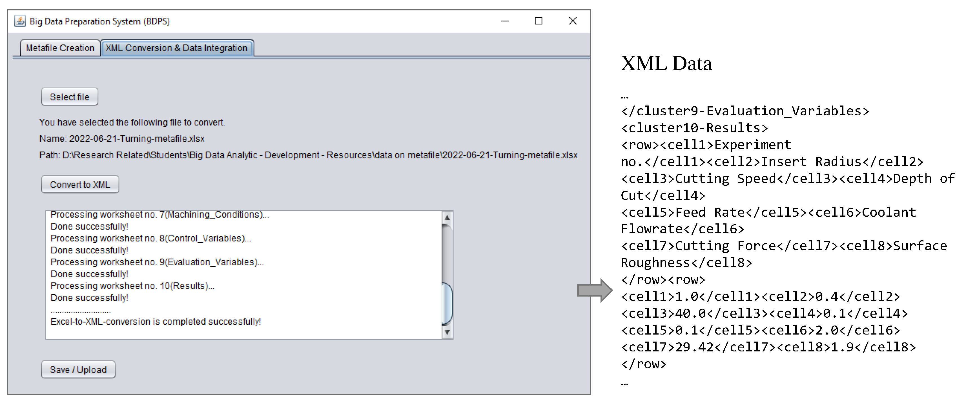This screenshot has height=406, width=966.
Task: Click the 'Big Data Preparation System (BDPS)' title
Action: (100, 21)
